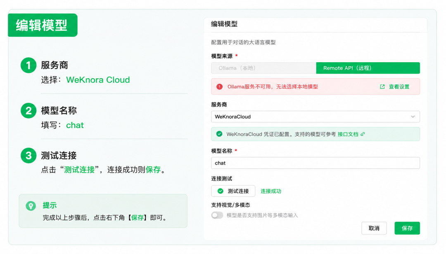Open the WeKnoraCloud provider select box

click(316, 117)
